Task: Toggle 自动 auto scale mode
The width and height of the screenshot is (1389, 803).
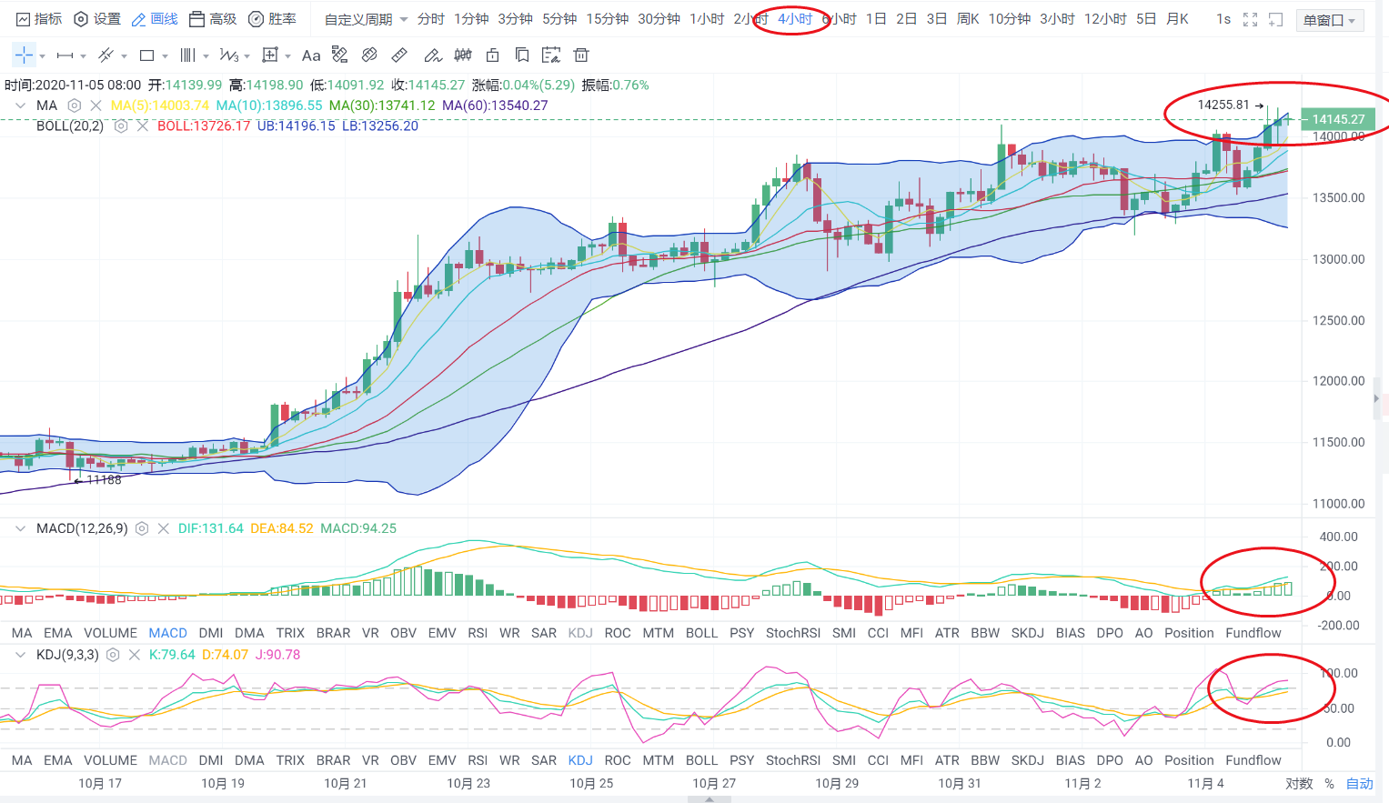Action: [x=1359, y=783]
